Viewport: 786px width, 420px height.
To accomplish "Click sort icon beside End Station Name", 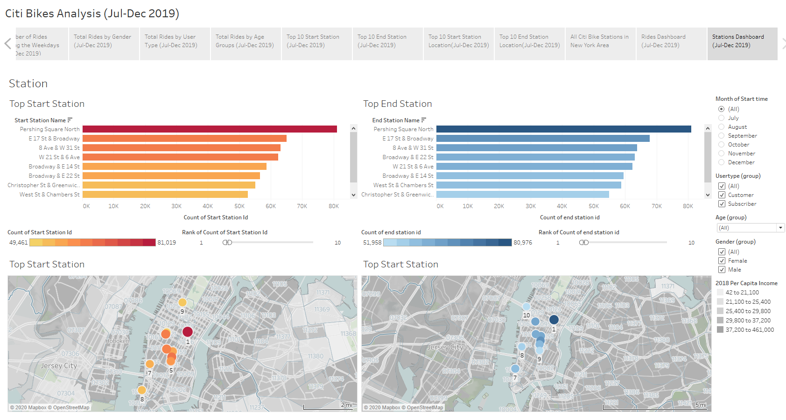I will click(x=424, y=120).
